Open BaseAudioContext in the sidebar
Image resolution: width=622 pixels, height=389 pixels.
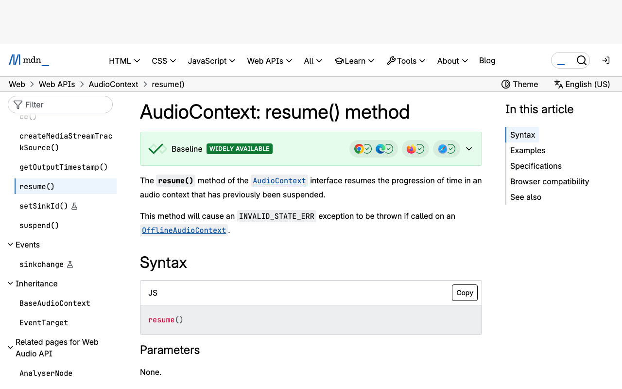[x=55, y=303]
